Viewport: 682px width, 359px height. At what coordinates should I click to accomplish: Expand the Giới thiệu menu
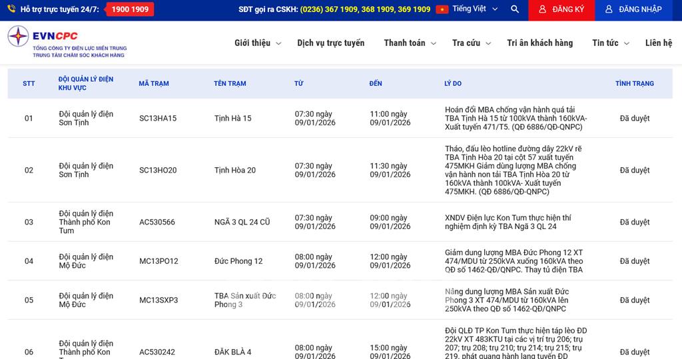pyautogui.click(x=257, y=43)
